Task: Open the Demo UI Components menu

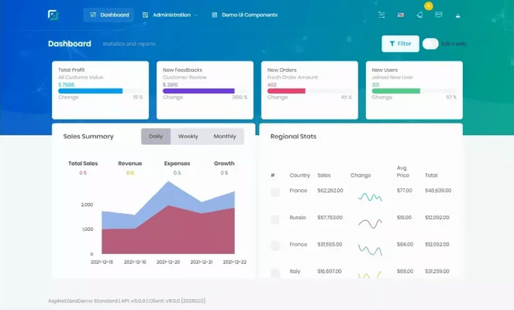Action: coord(245,15)
